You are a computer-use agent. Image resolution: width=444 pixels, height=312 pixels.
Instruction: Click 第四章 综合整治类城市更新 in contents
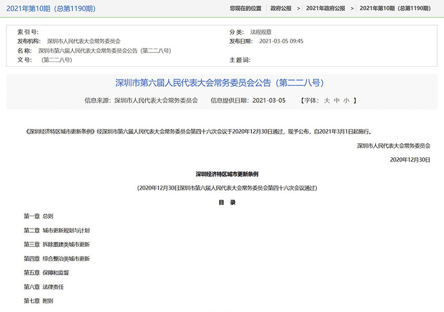click(x=57, y=259)
